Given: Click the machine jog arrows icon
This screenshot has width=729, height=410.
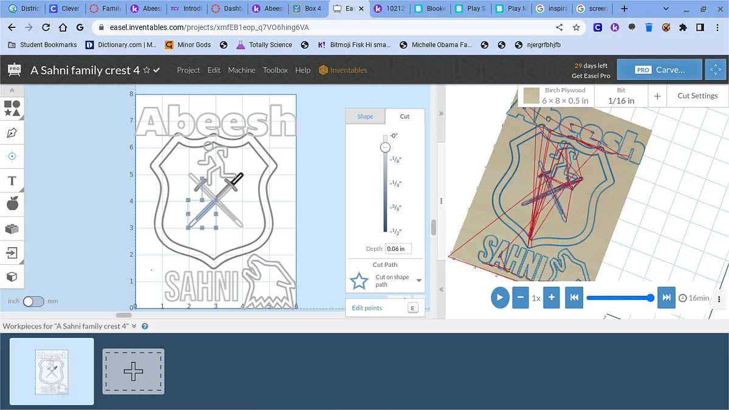Looking at the screenshot, I should tap(716, 70).
